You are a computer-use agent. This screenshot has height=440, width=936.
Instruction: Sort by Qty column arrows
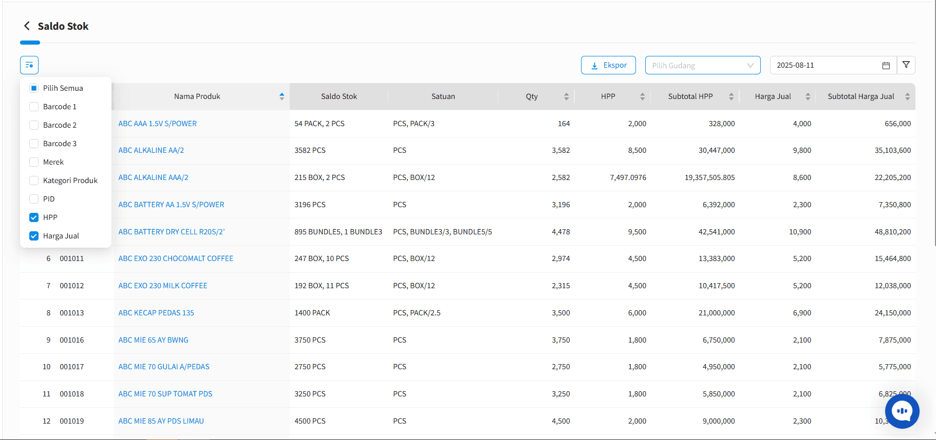tap(566, 96)
